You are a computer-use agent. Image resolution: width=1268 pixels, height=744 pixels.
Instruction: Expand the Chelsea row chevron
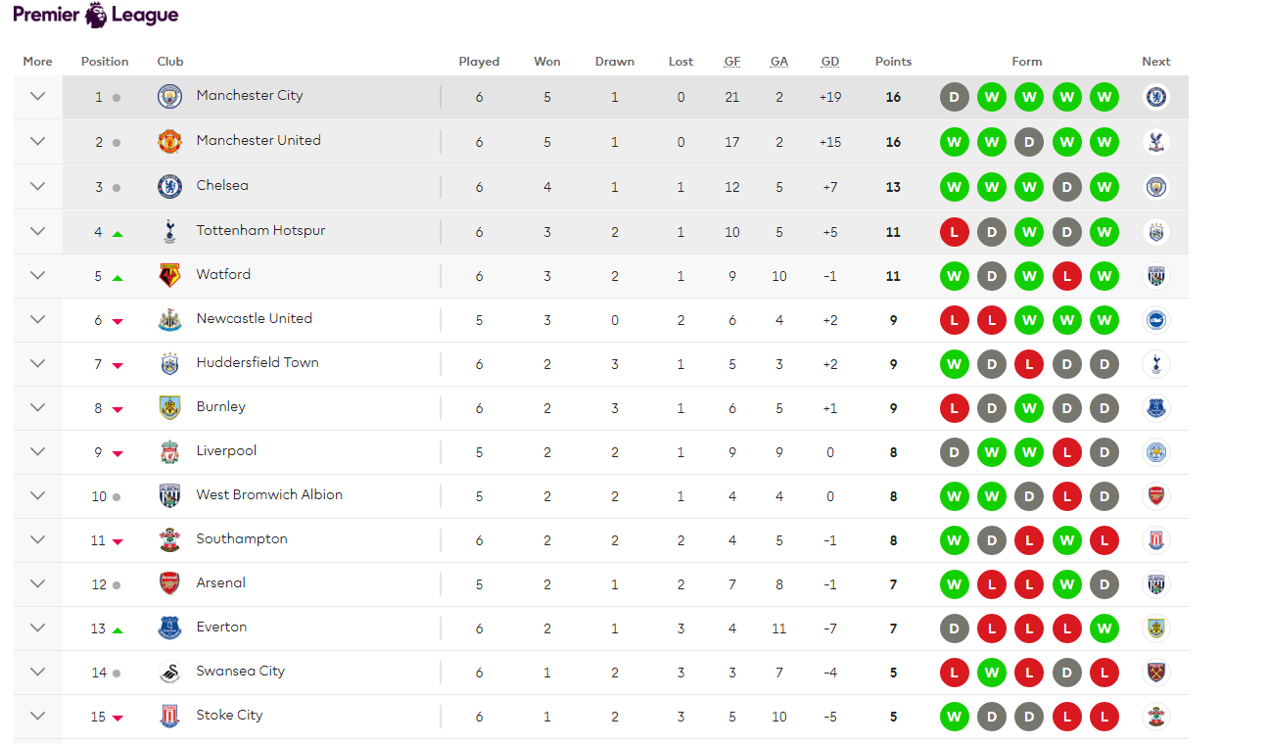click(x=38, y=186)
